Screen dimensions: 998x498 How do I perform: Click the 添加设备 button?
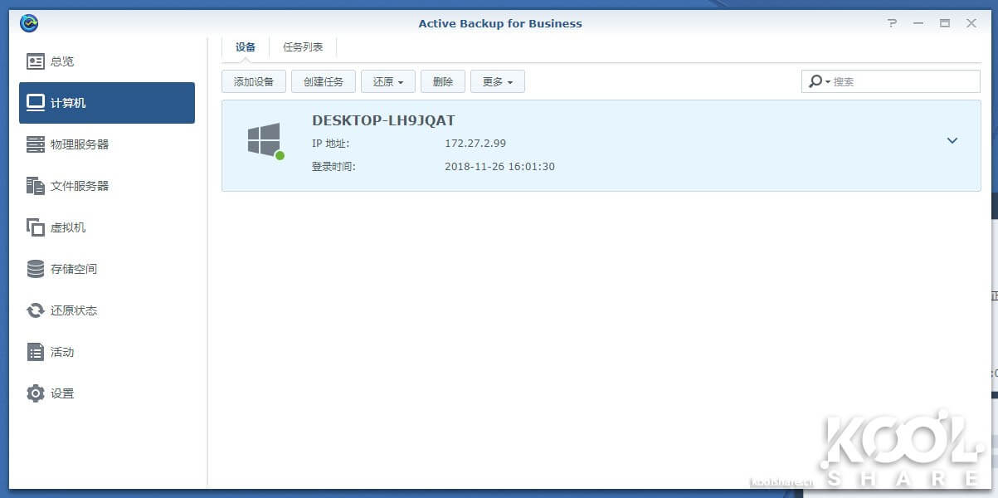coord(254,81)
